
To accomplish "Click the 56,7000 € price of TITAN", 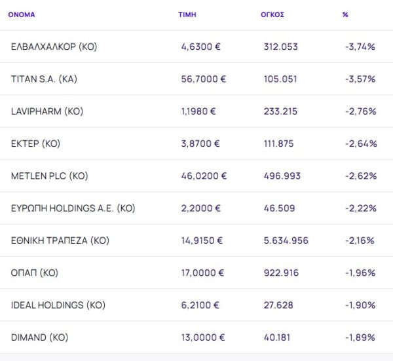I will tap(204, 79).
